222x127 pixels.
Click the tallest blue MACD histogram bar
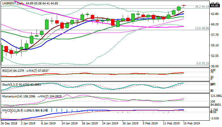coord(52,110)
